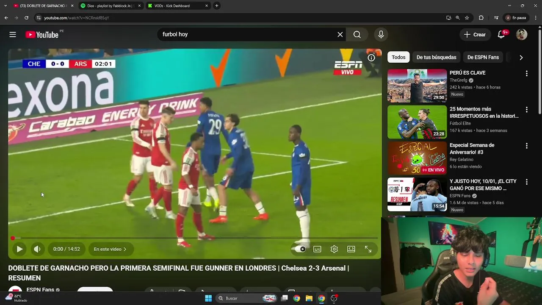Open the zoom magnifier in address bar
Viewport: 542px width, 305px height.
(x=458, y=18)
